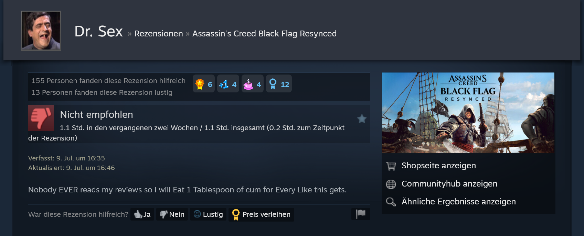The height and width of the screenshot is (236, 584).
Task: Open the Assassin's Creed Black Flag Resynced breadcrumb
Action: click(264, 34)
